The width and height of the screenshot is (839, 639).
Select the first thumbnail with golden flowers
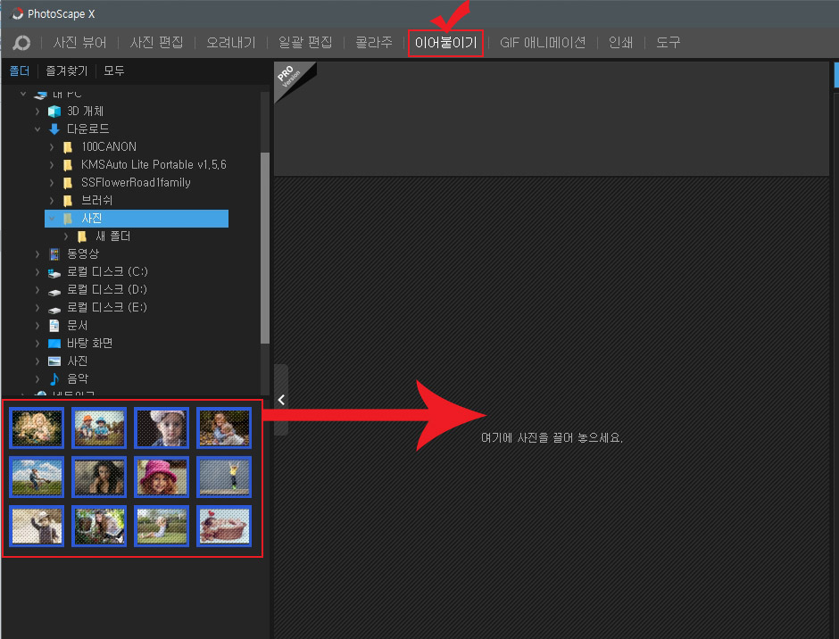coord(37,427)
